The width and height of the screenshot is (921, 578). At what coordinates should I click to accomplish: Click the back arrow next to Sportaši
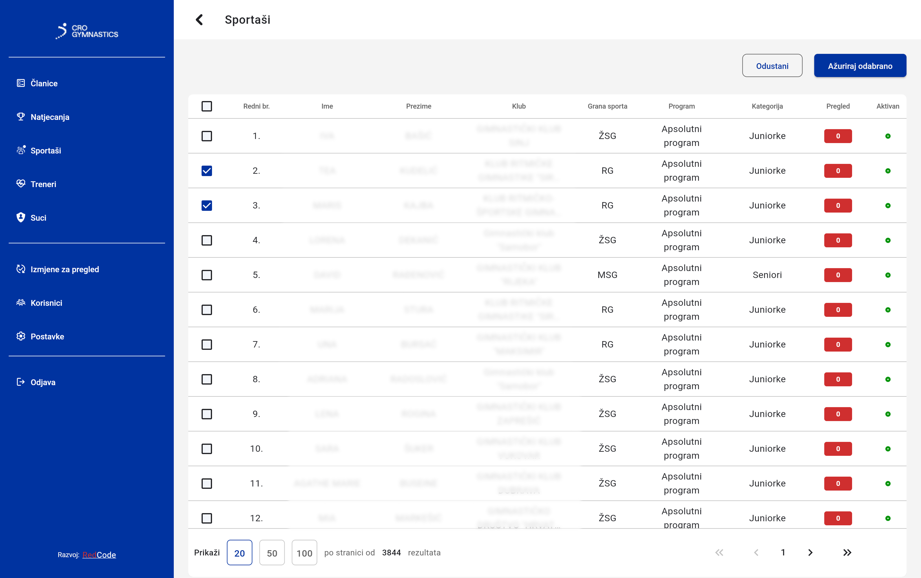199,19
